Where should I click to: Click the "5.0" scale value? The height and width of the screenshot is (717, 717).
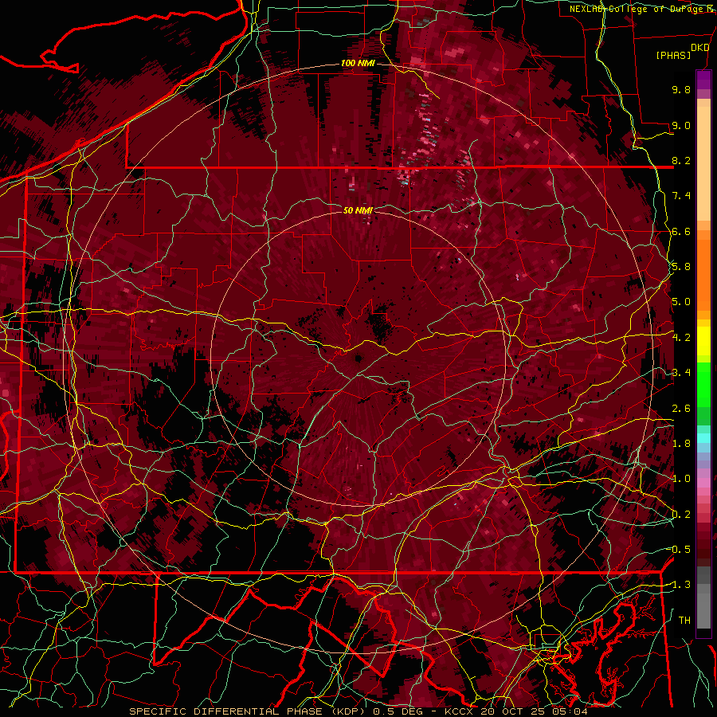(x=681, y=302)
